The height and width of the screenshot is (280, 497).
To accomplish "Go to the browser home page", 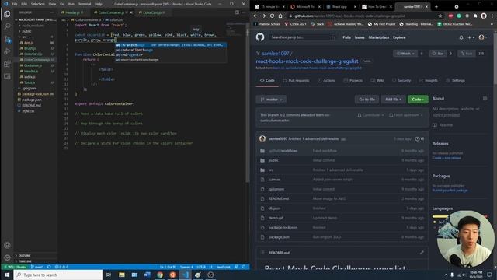I will 280,16.
